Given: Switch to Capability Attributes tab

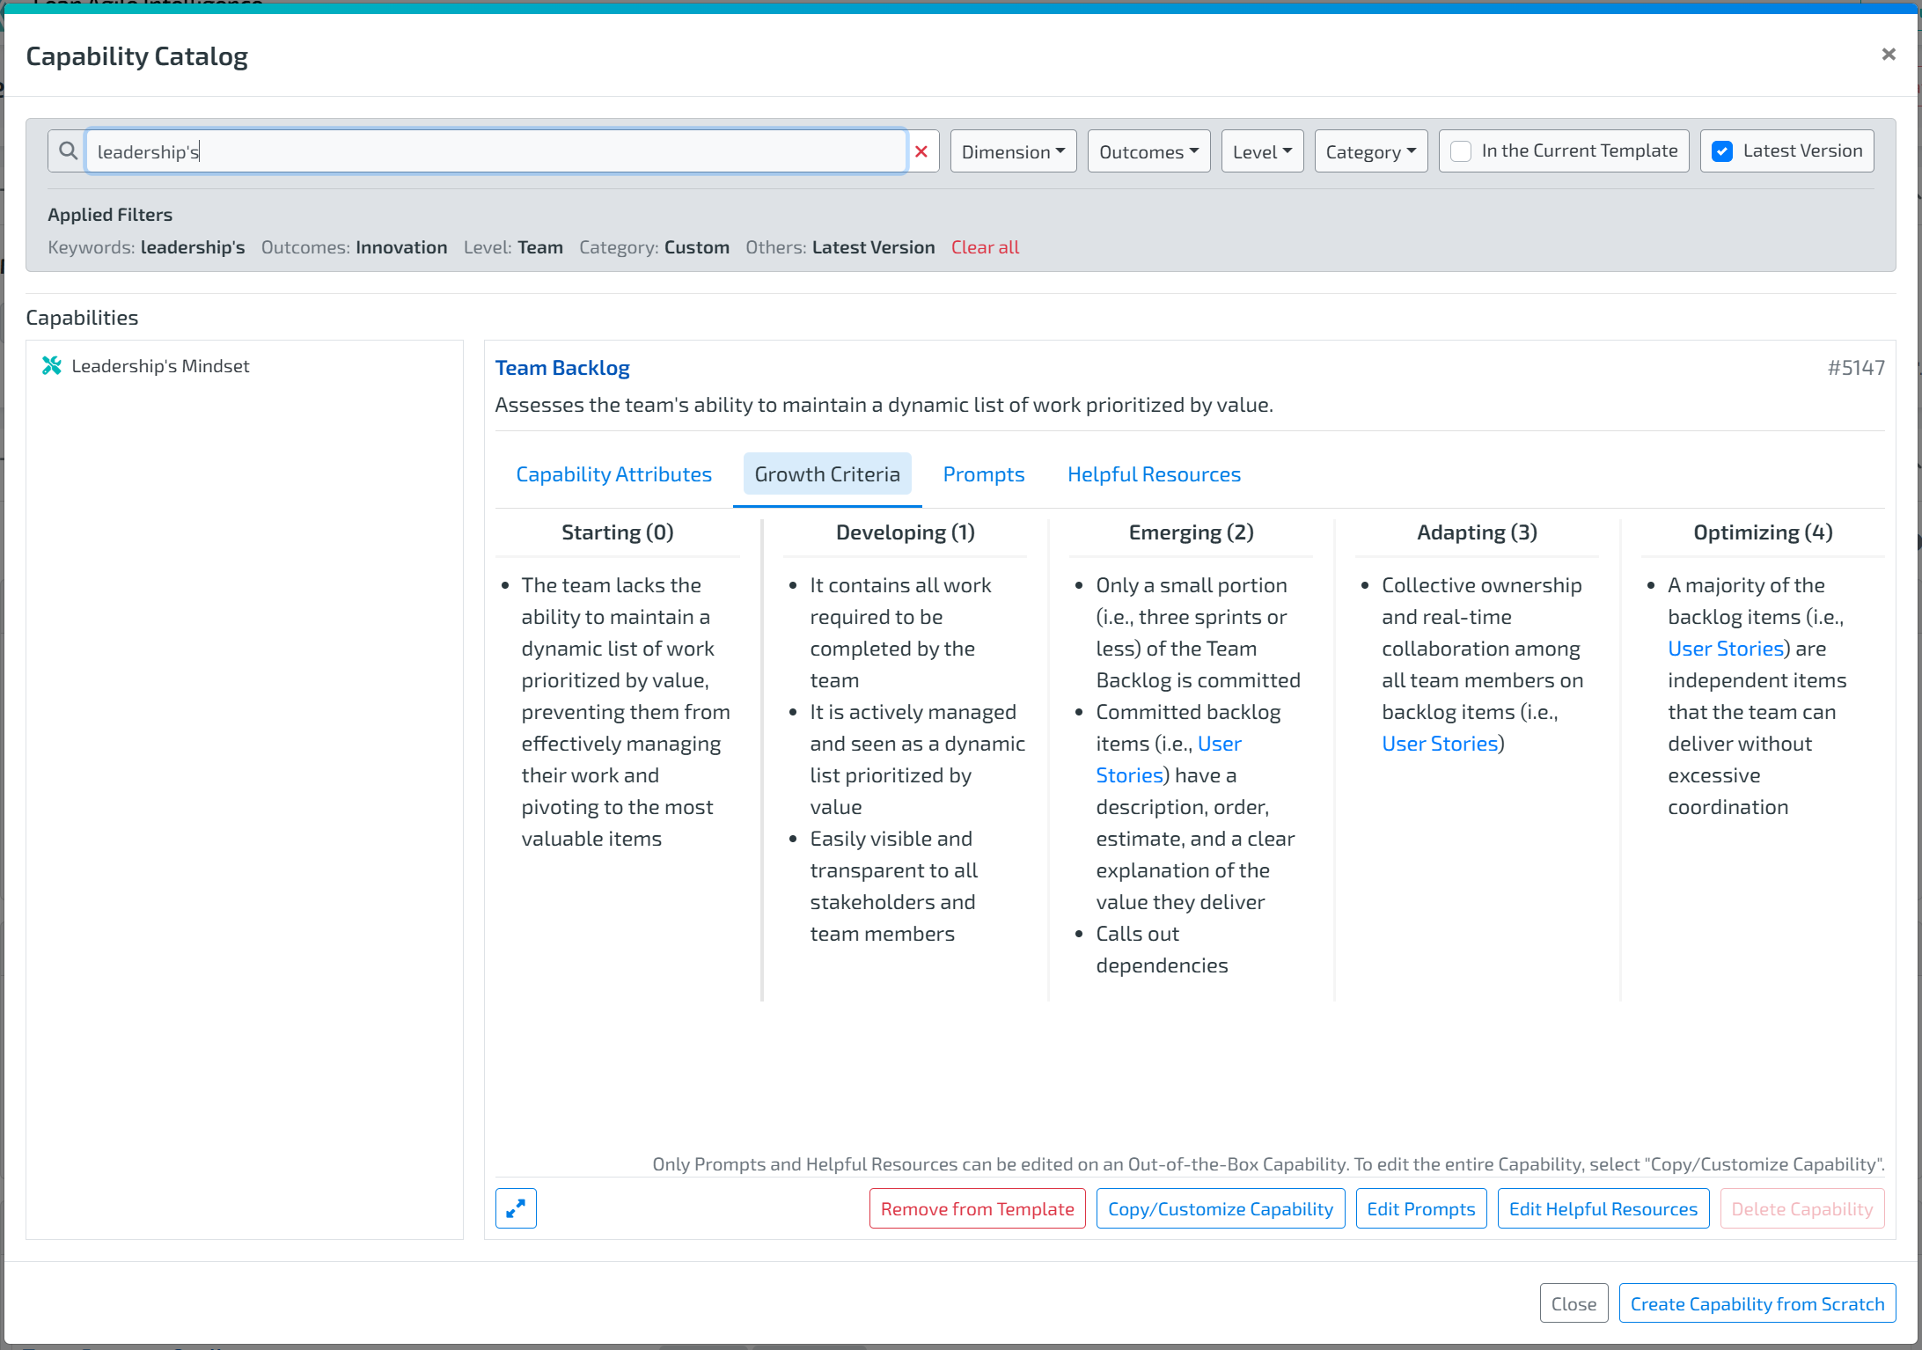Looking at the screenshot, I should [613, 474].
